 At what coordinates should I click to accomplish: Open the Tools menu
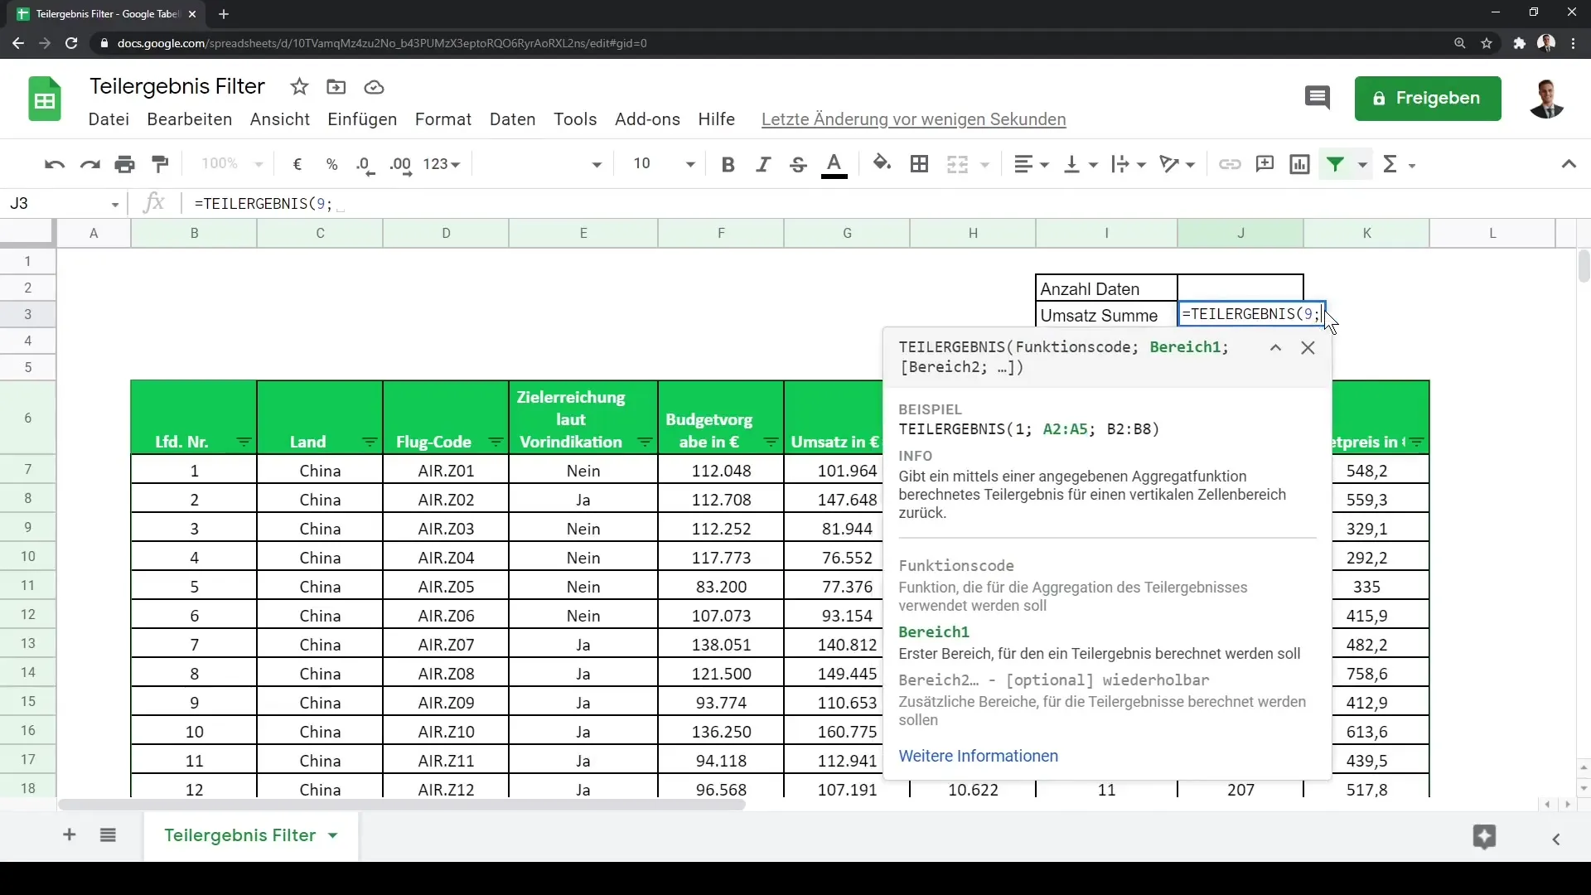(x=575, y=119)
